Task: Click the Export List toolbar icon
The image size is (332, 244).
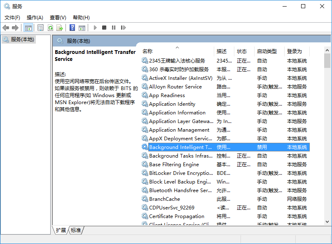Action: [60, 28]
